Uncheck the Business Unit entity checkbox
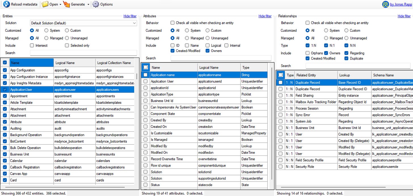413x196 pixels. [x=5, y=154]
